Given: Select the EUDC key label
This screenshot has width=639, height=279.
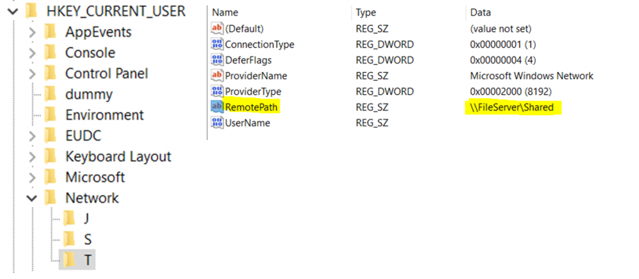Looking at the screenshot, I should [83, 135].
